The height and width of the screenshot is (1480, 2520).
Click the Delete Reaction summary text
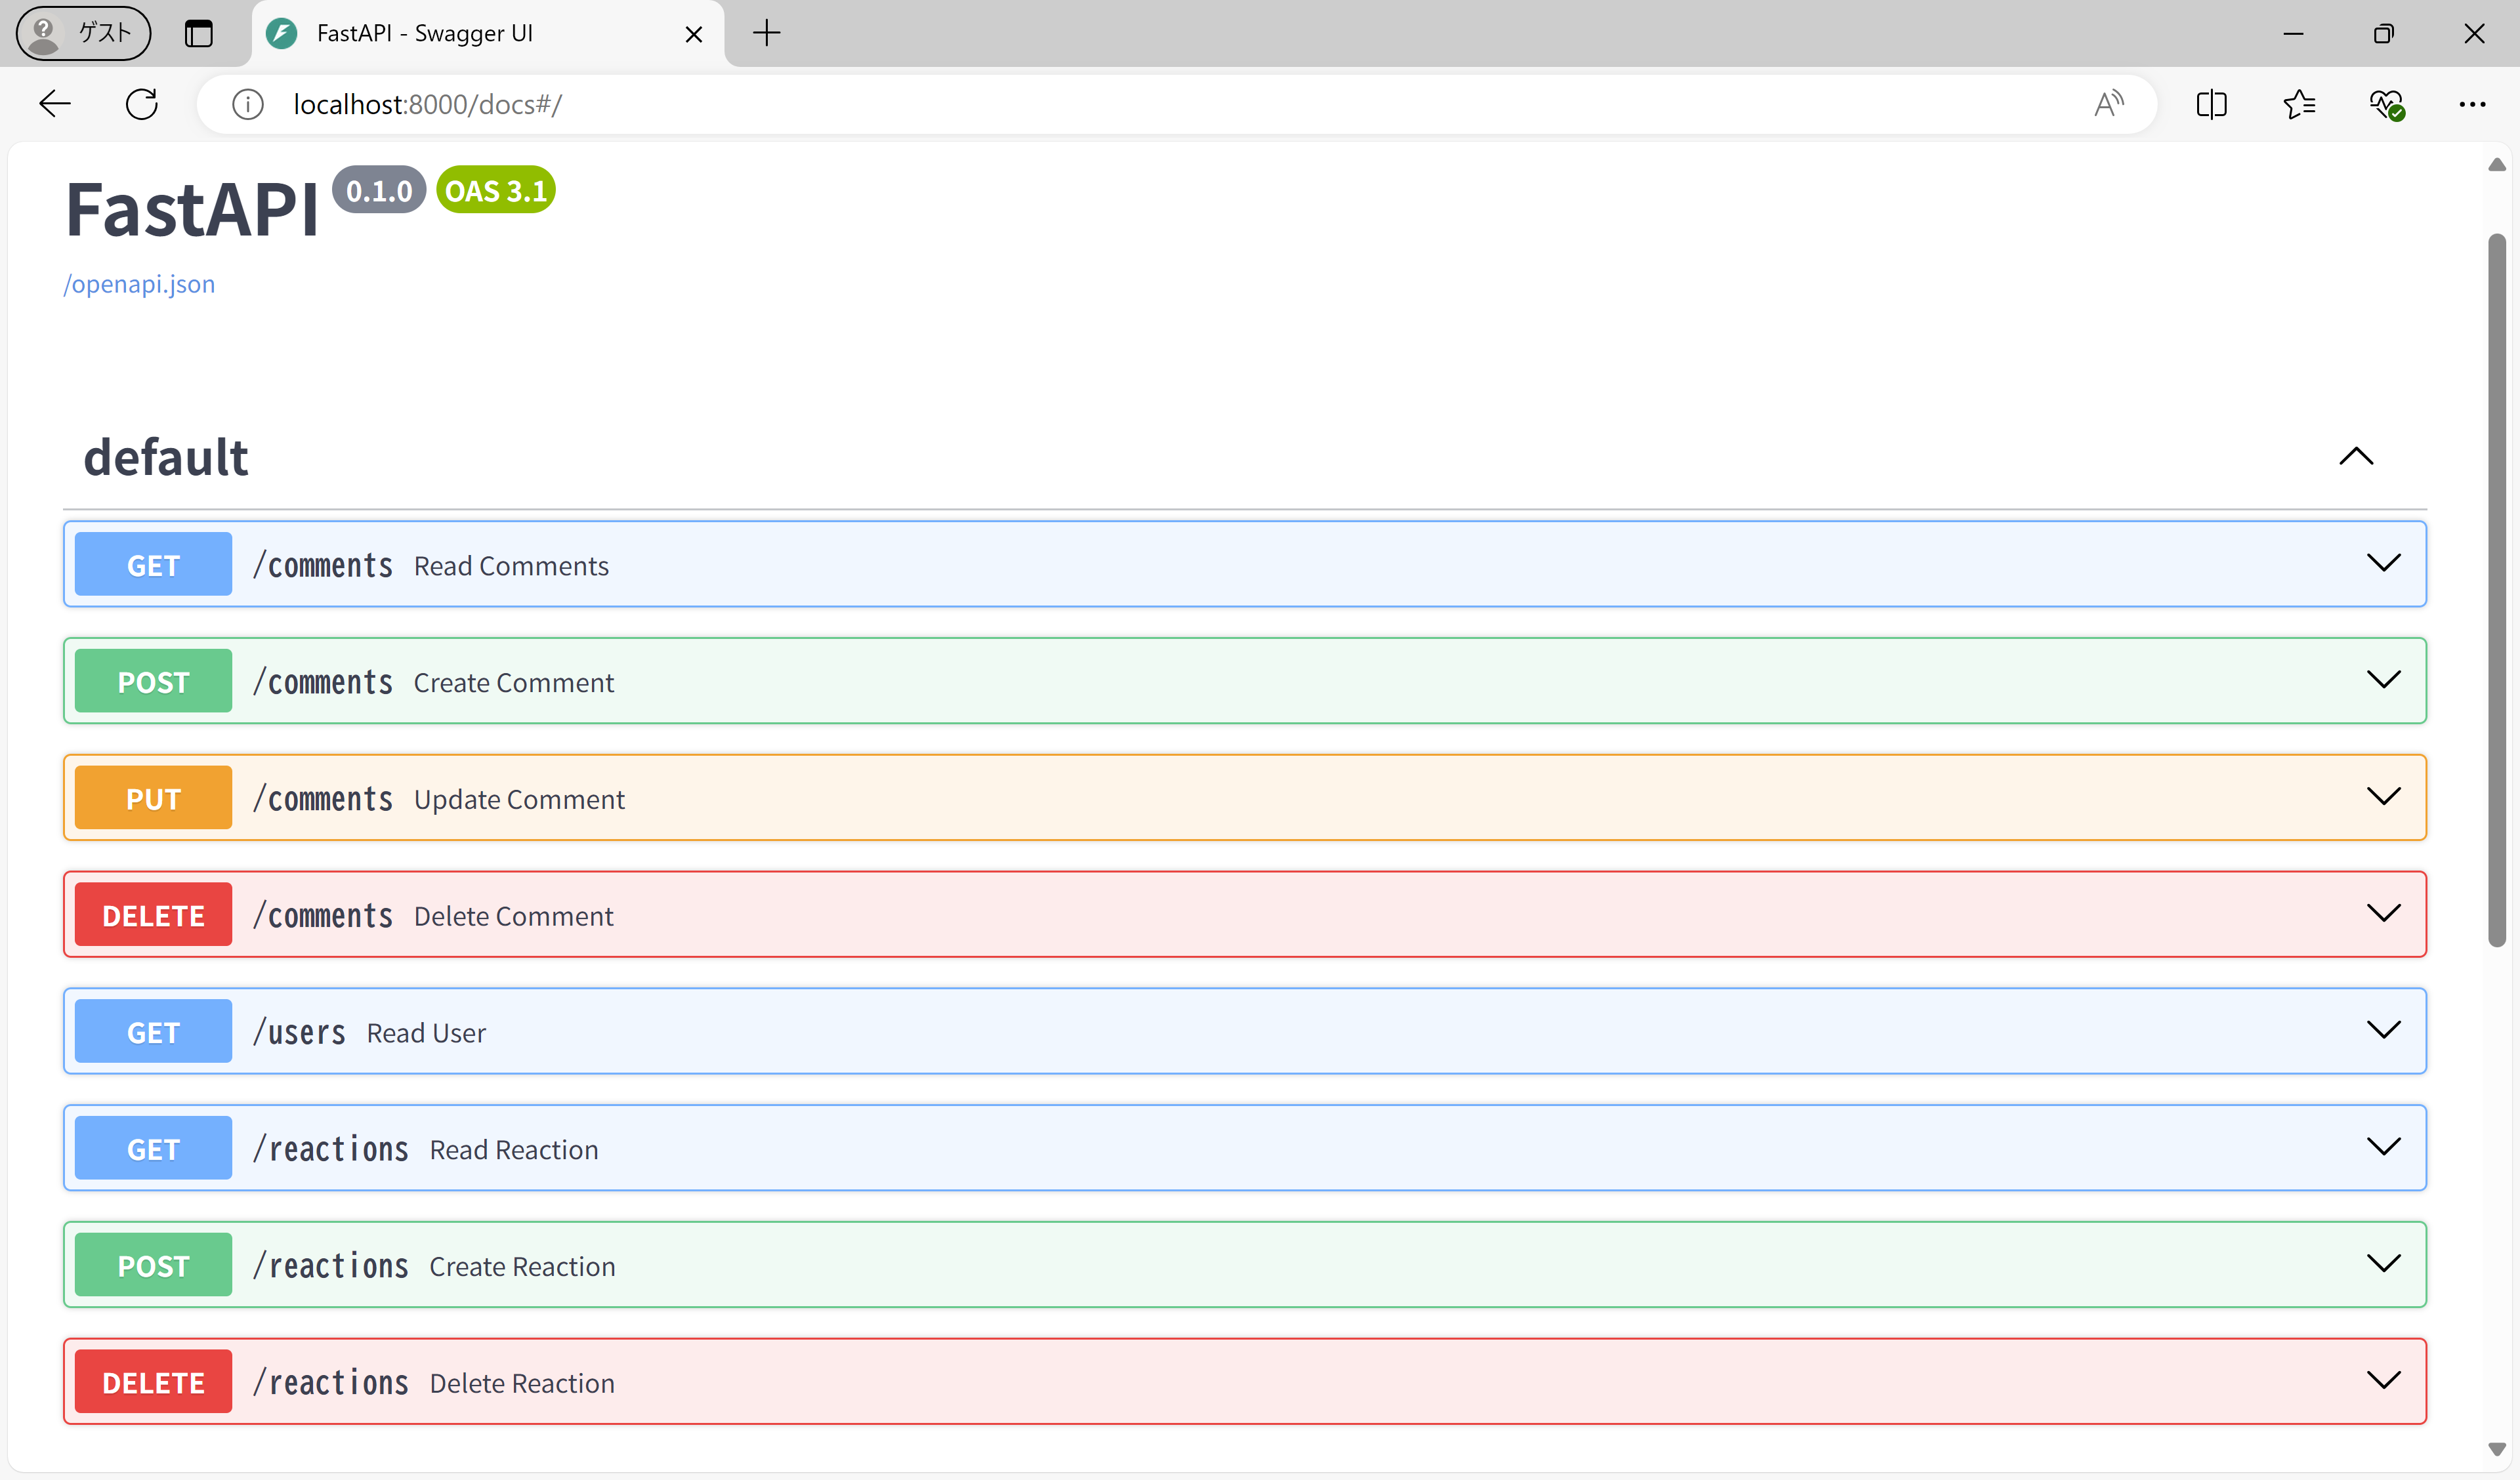522,1383
